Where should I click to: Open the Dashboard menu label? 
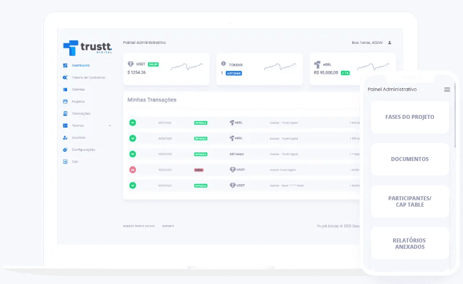80,65
